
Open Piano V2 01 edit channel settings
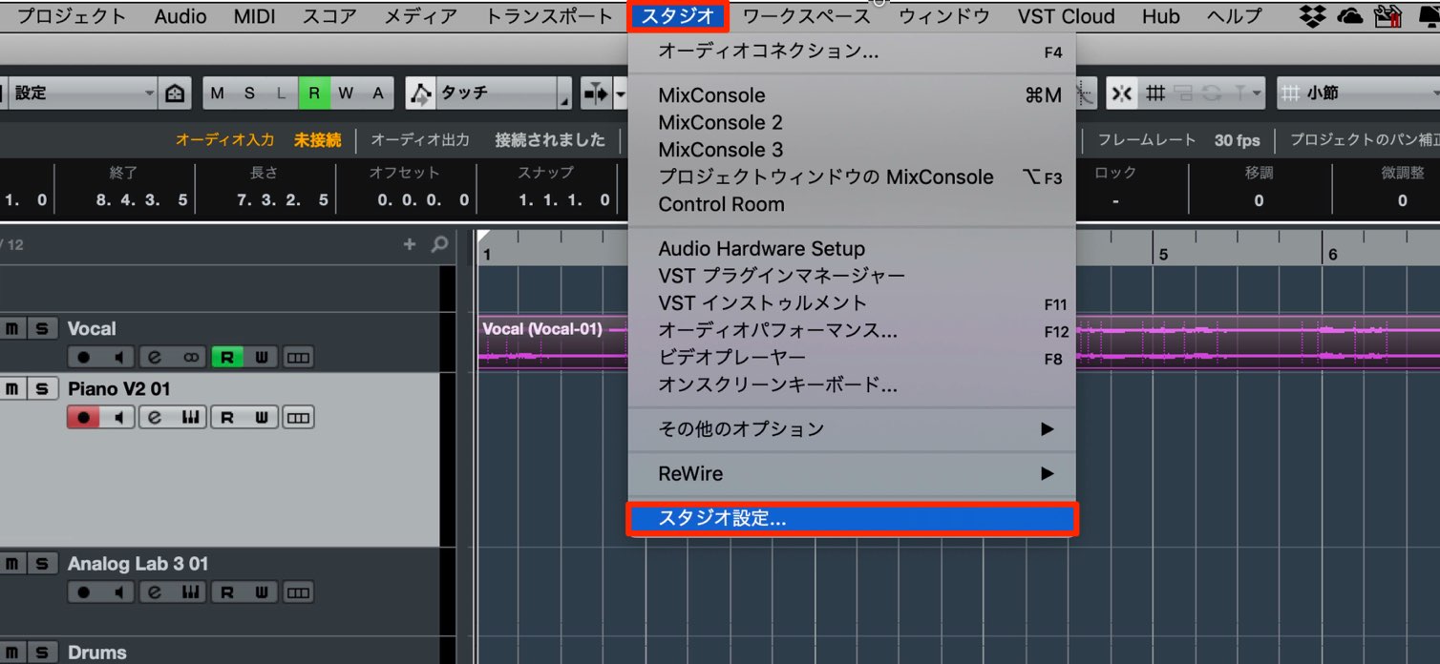pos(156,417)
